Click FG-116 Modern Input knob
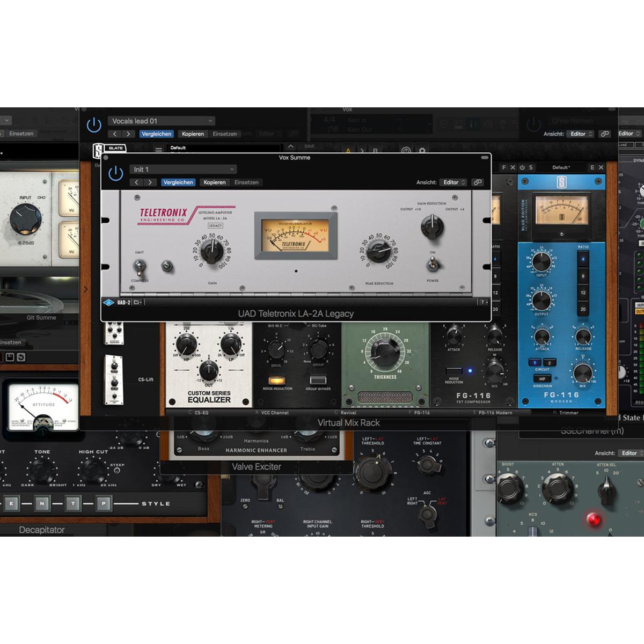 click(x=541, y=261)
